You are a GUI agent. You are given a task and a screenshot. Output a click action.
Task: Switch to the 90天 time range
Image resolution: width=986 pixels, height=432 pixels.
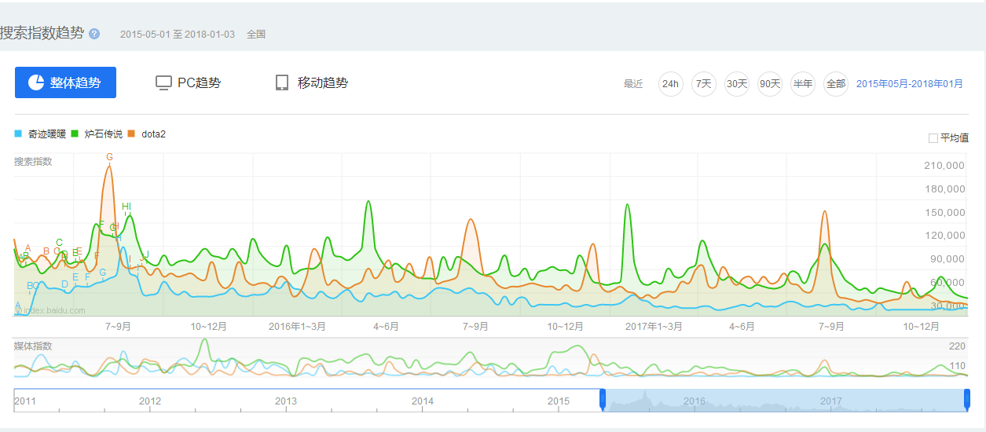pyautogui.click(x=769, y=84)
